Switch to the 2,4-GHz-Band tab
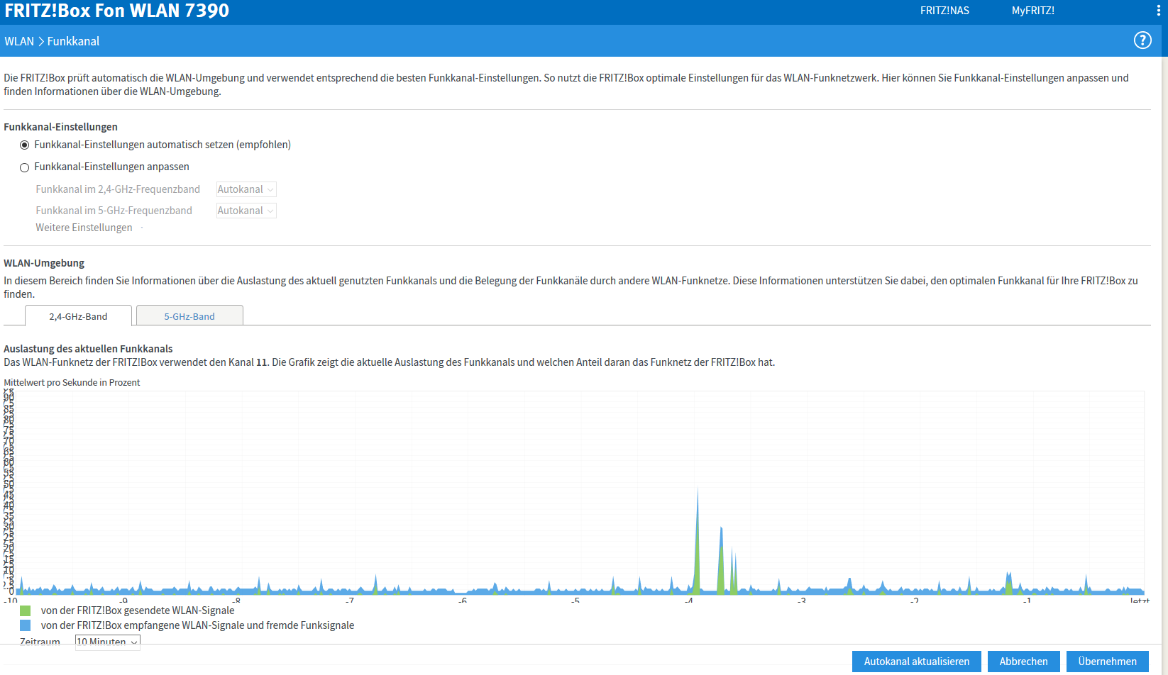 point(78,316)
